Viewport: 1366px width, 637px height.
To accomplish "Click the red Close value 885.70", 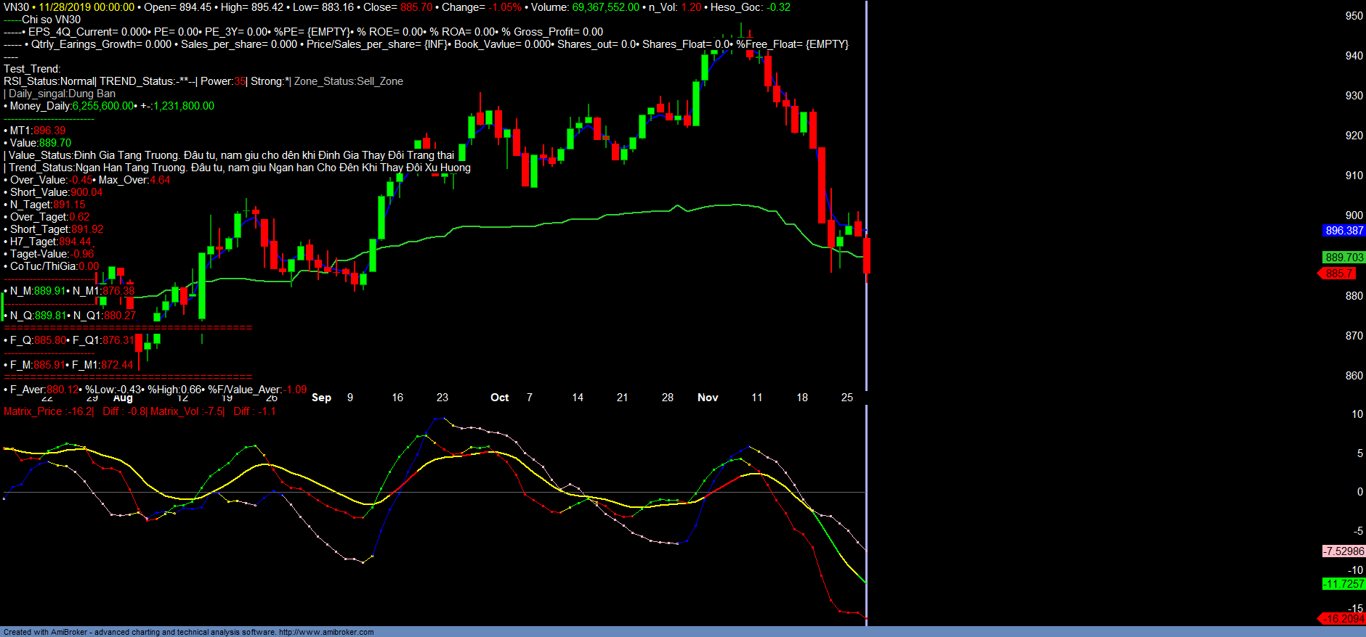I will point(416,7).
